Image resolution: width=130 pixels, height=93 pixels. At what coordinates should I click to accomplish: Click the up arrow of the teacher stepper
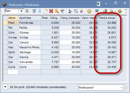[27, 10]
